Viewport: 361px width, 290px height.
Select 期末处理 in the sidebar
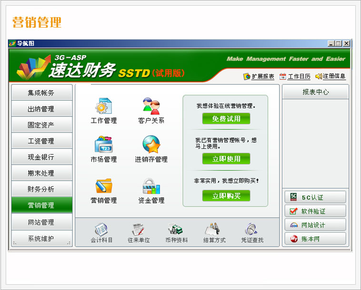42,173
